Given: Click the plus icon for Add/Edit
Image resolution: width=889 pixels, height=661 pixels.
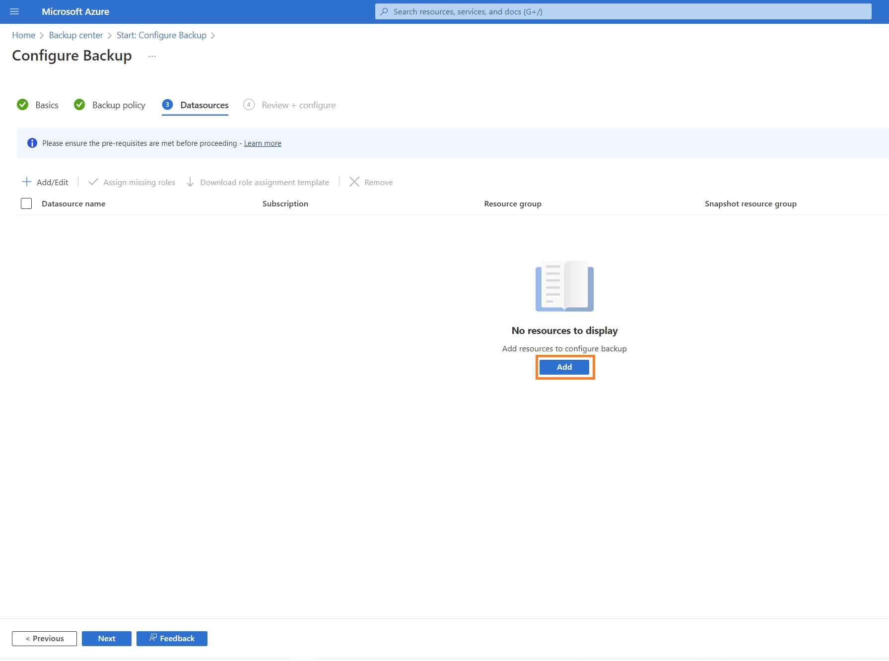Looking at the screenshot, I should point(27,182).
